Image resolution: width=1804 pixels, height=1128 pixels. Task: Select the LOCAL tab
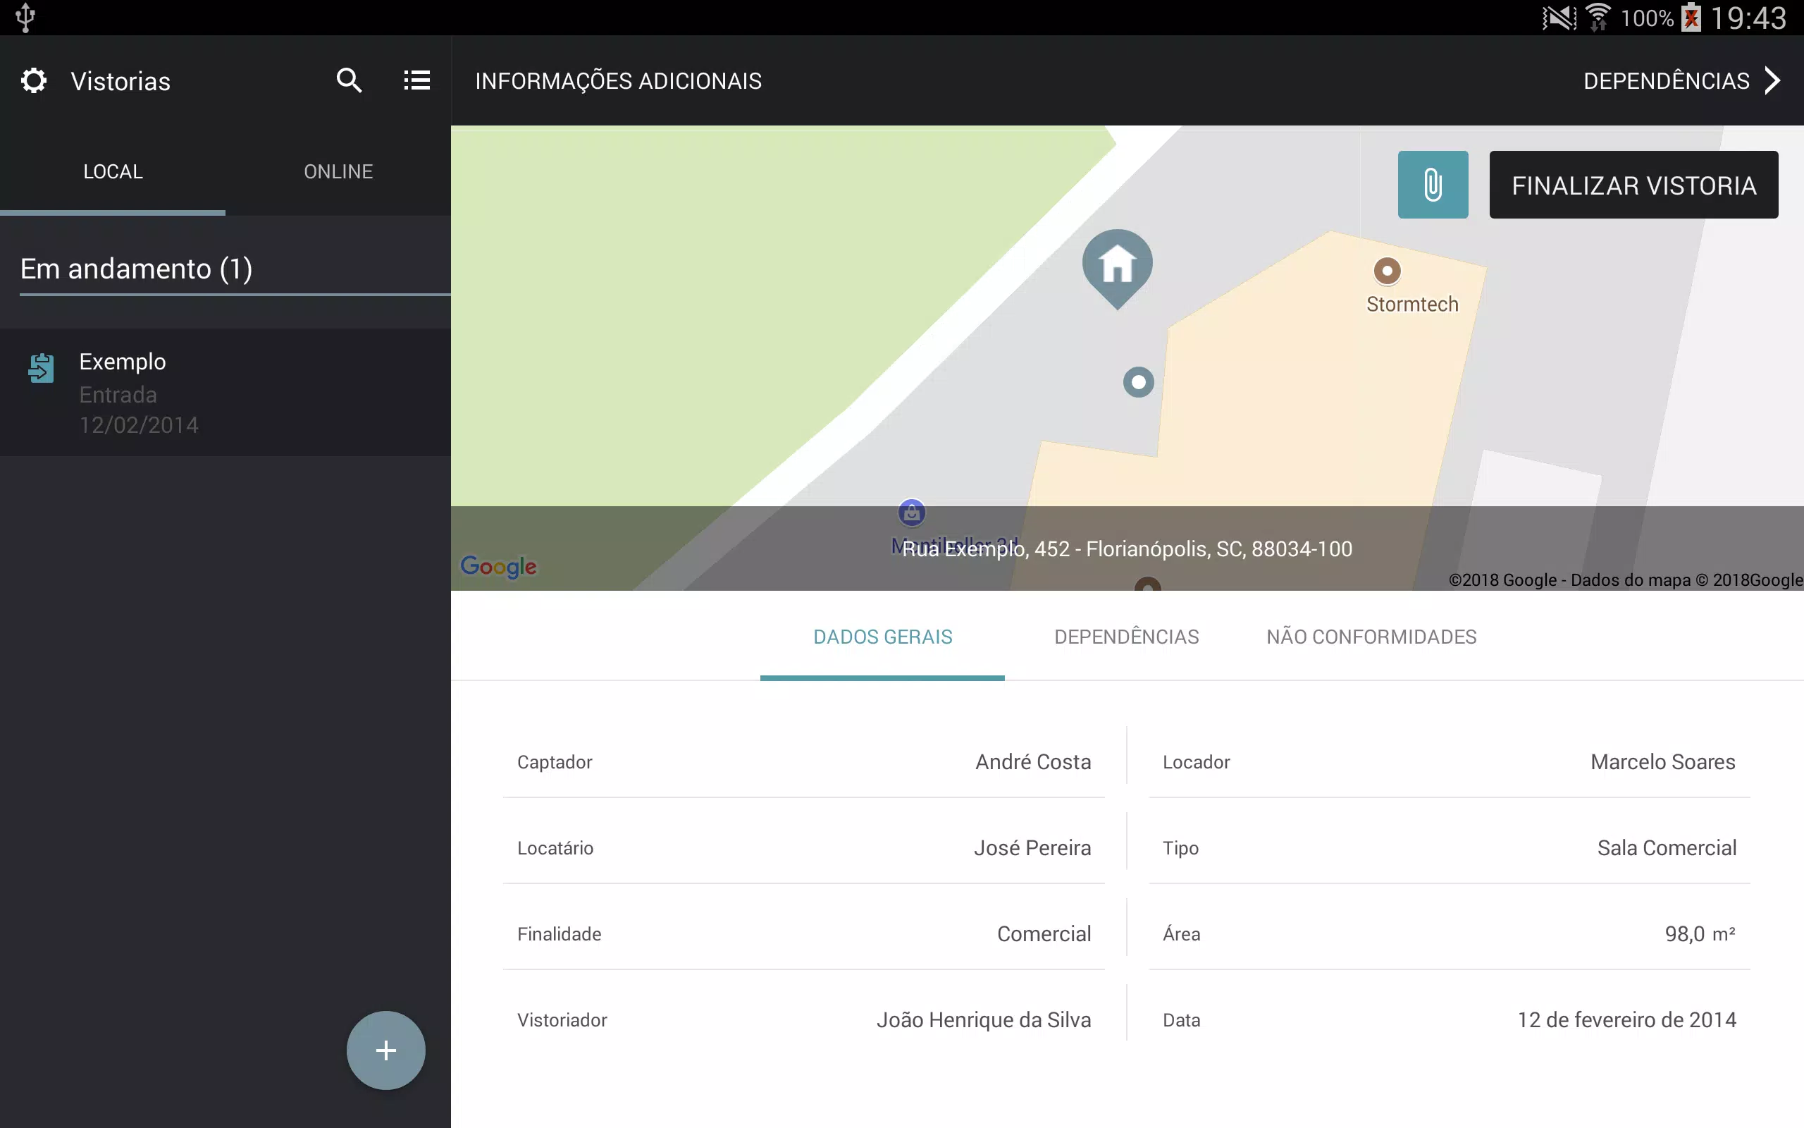click(113, 171)
